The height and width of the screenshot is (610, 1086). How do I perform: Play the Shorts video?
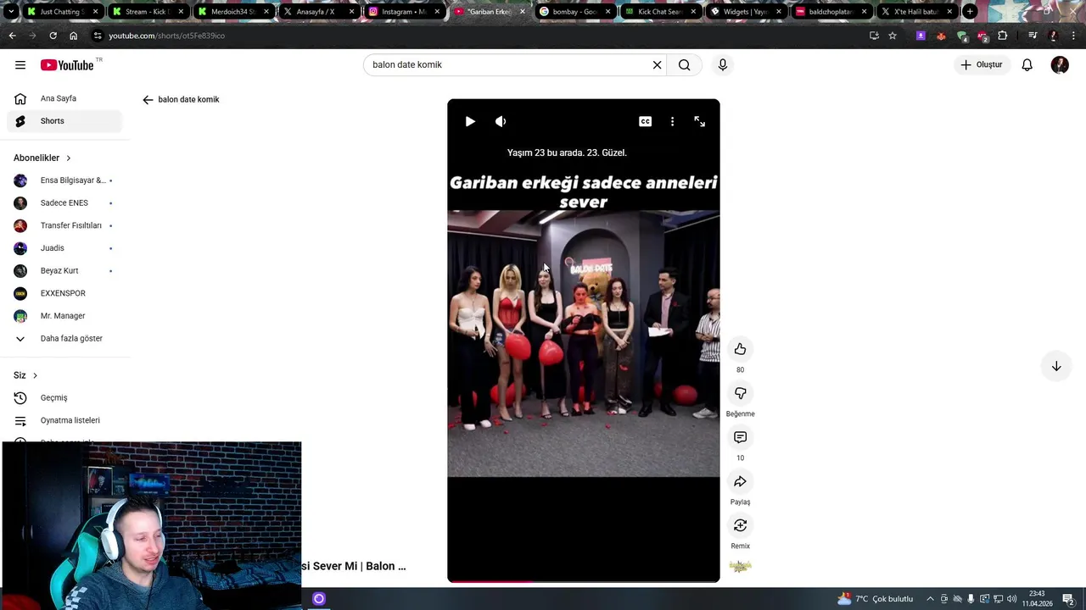pos(470,121)
